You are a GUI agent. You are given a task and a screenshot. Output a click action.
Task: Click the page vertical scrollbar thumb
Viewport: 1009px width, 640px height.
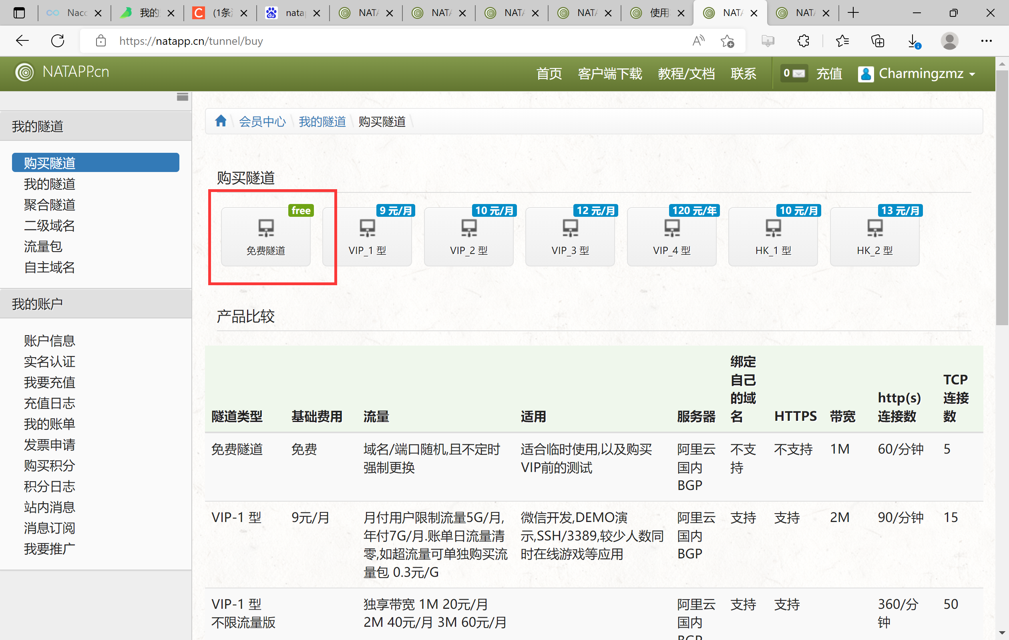click(1002, 197)
